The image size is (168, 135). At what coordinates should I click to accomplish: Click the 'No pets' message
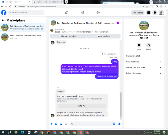60,91
